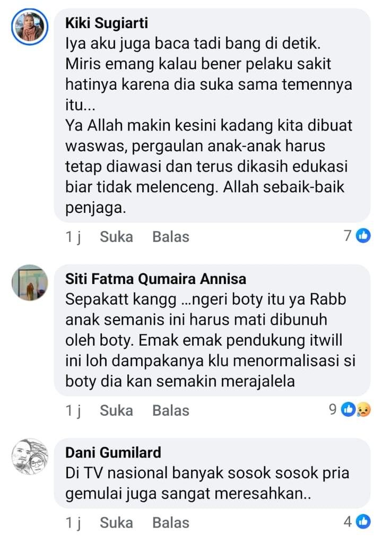Open the Siti Fatma Qumaira Annisa name link
This screenshot has width=382, height=542.
point(156,279)
